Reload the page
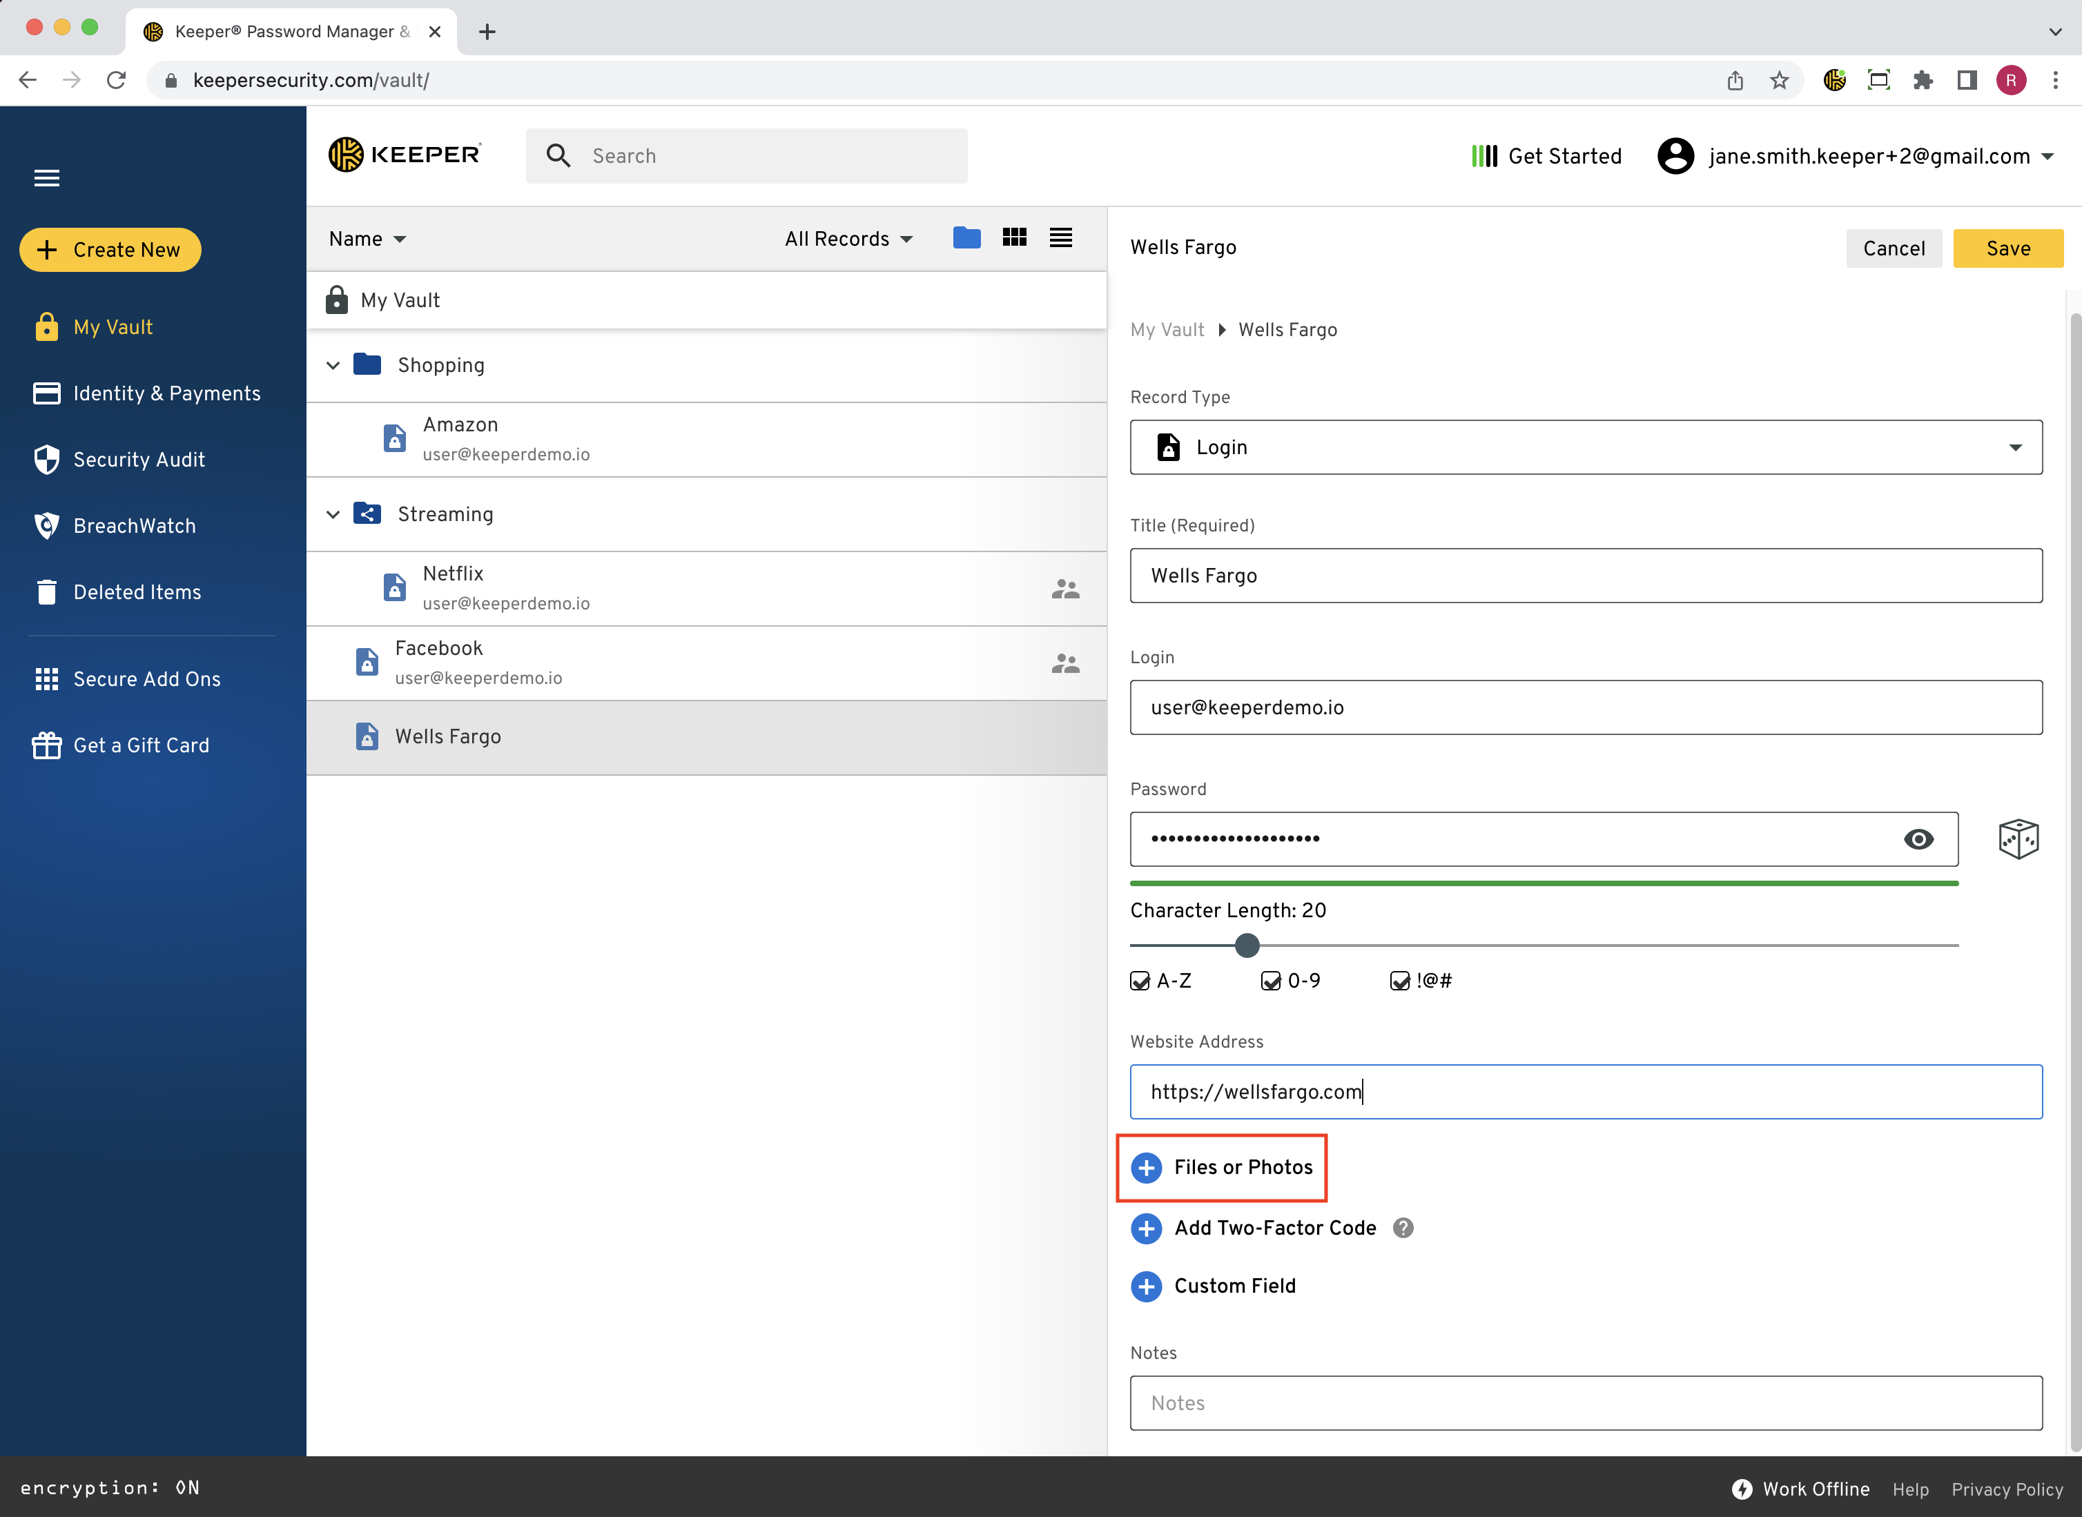Screen dimensions: 2082x1517 click(x=116, y=81)
